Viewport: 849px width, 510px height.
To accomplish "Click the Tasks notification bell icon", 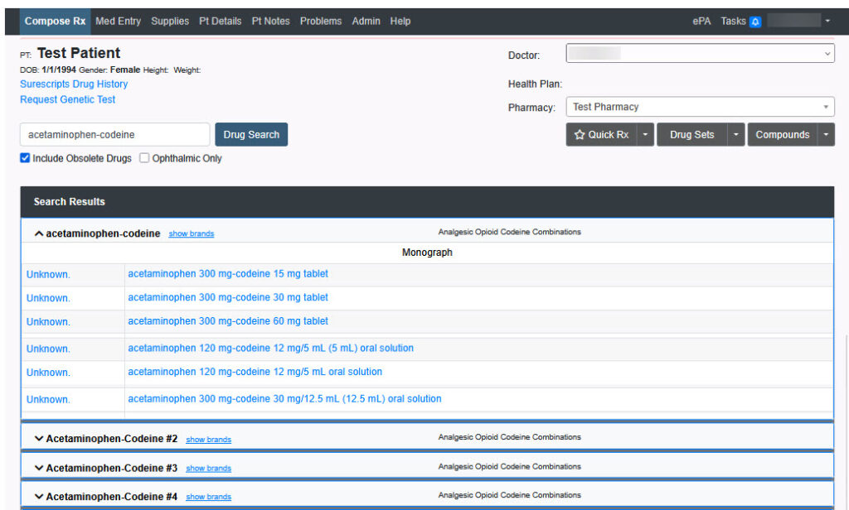I will [x=755, y=22].
